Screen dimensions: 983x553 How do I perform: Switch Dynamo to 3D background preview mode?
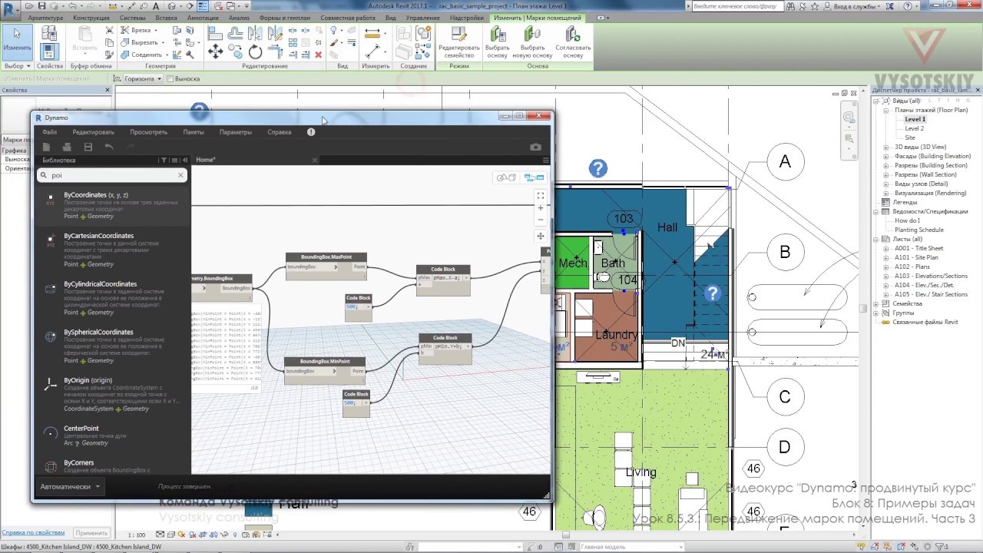[506, 177]
